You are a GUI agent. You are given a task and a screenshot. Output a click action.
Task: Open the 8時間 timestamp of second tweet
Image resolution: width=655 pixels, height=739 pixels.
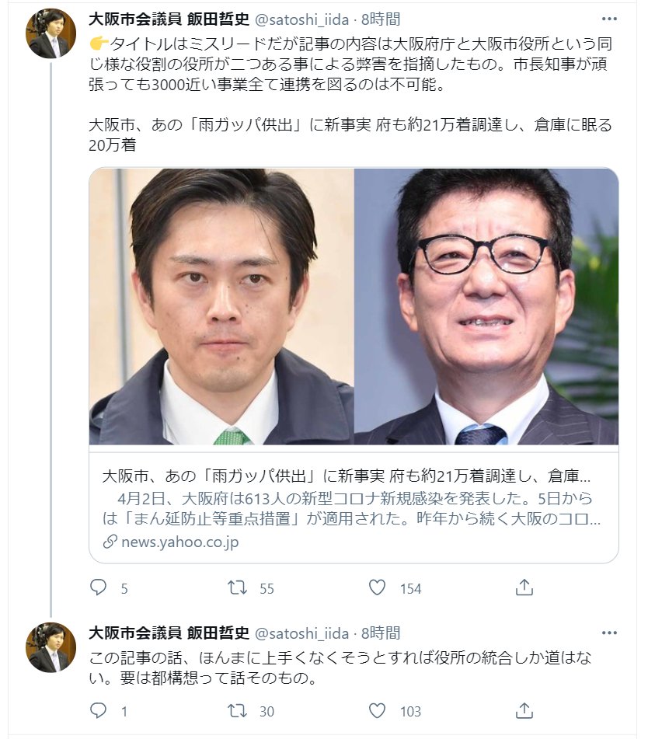(x=381, y=633)
